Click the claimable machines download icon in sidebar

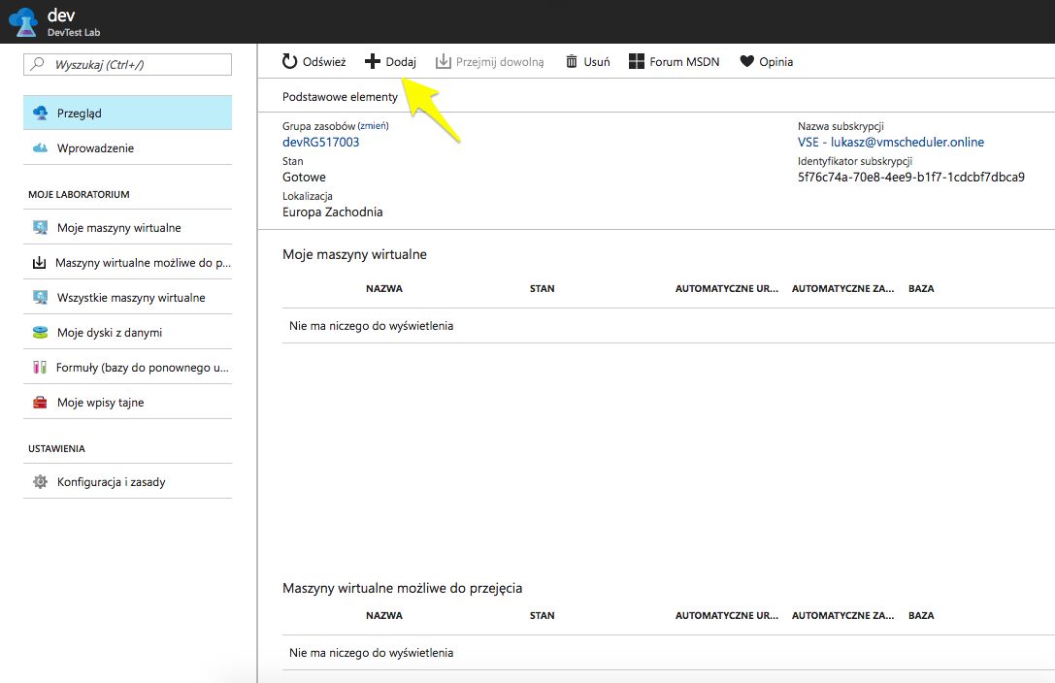[x=40, y=262]
